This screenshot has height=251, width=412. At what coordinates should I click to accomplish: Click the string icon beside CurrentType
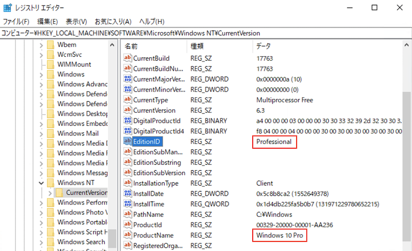pos(128,100)
